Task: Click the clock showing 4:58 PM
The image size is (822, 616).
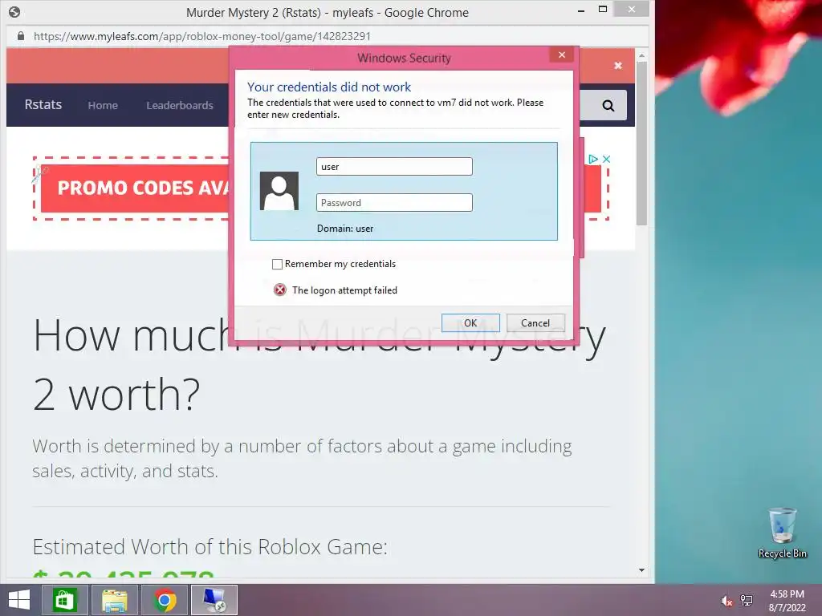Action: (x=787, y=594)
